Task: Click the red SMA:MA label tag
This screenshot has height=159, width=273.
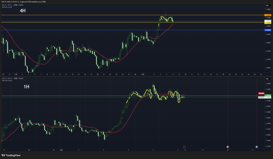Action: point(261,93)
